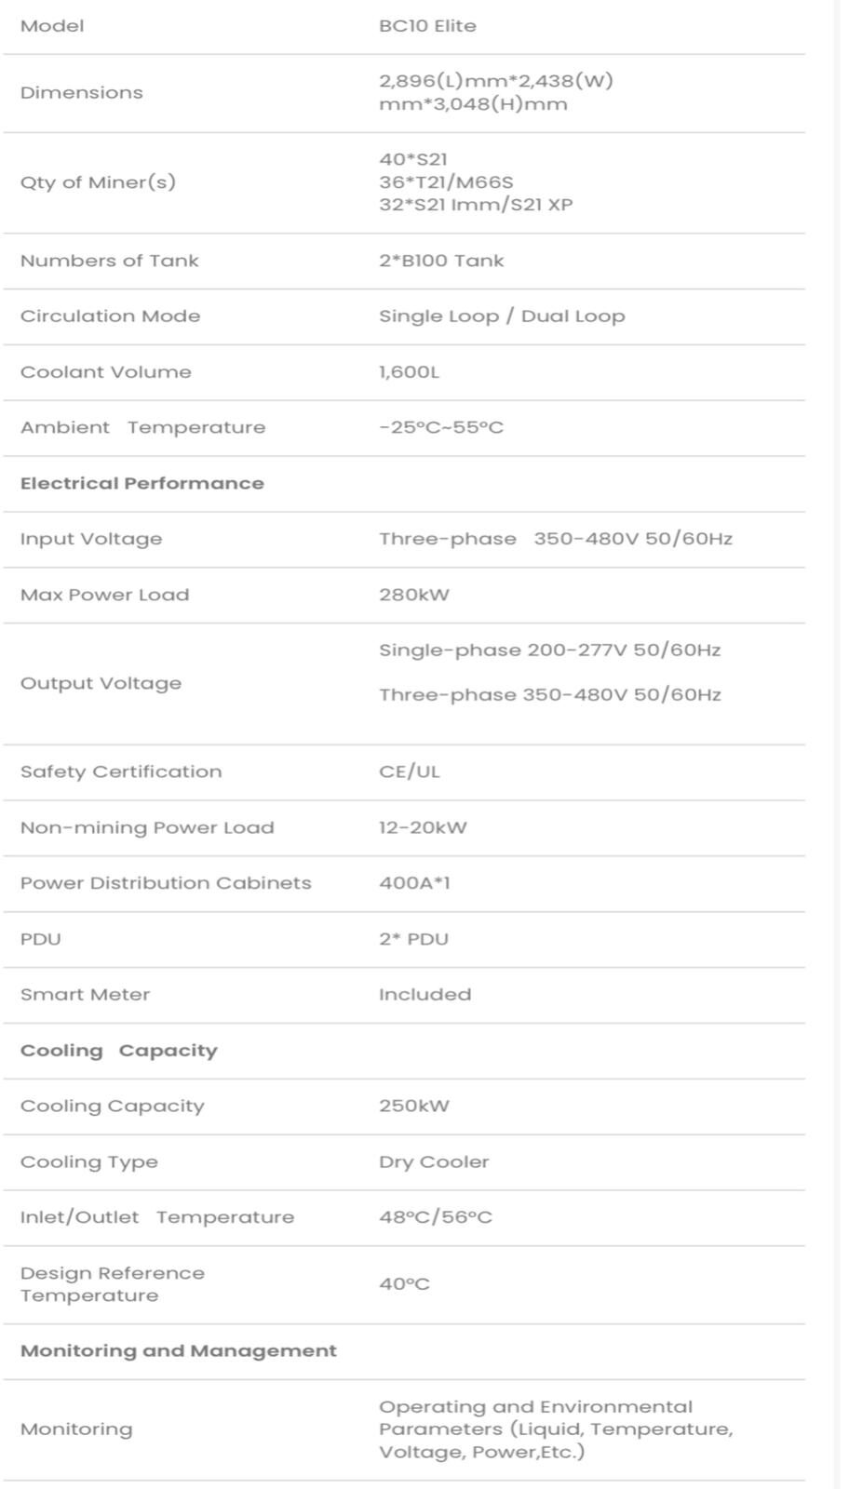
Task: Click the CE/UL safety certification value
Action: 410,771
